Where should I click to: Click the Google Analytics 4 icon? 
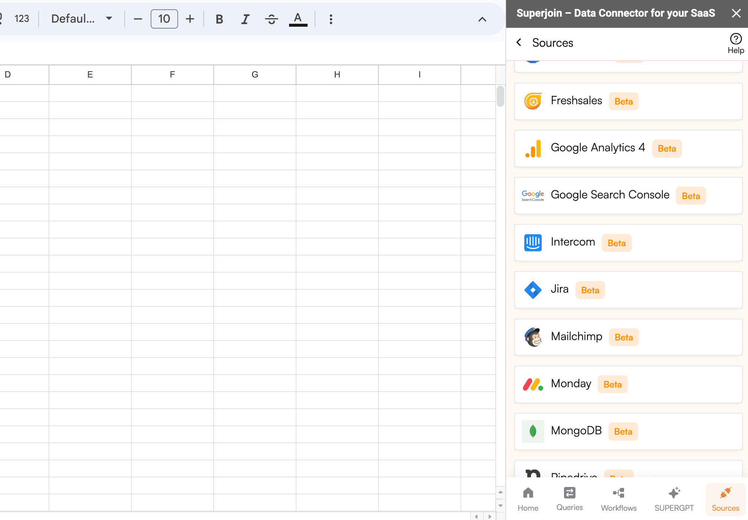click(532, 148)
